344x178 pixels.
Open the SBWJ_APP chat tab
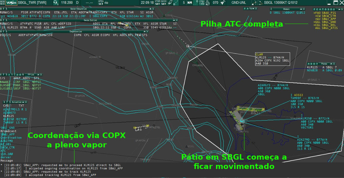8,134
